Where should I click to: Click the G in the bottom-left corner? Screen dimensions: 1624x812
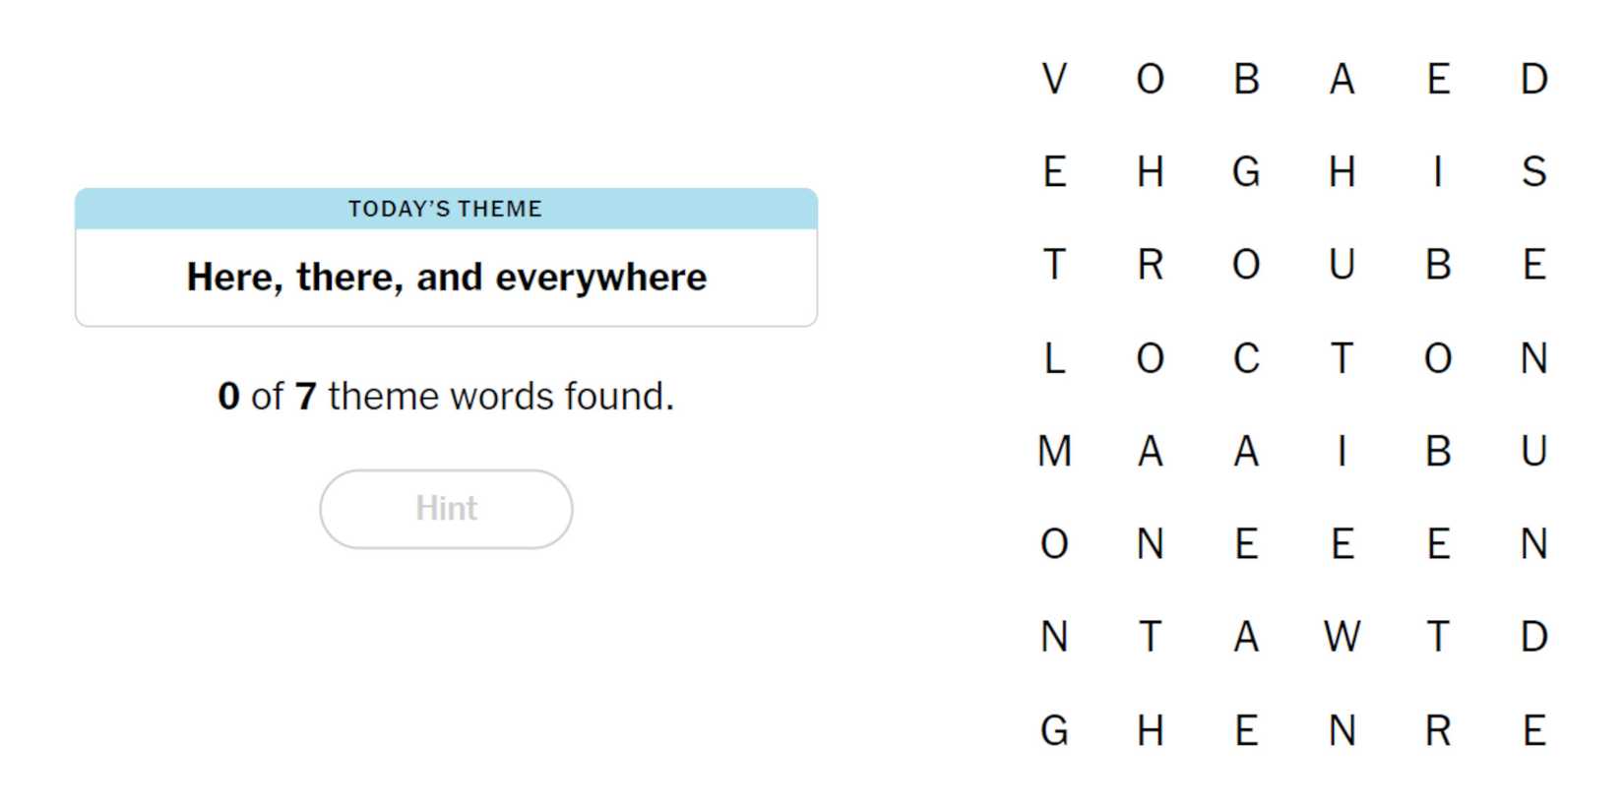click(1054, 730)
